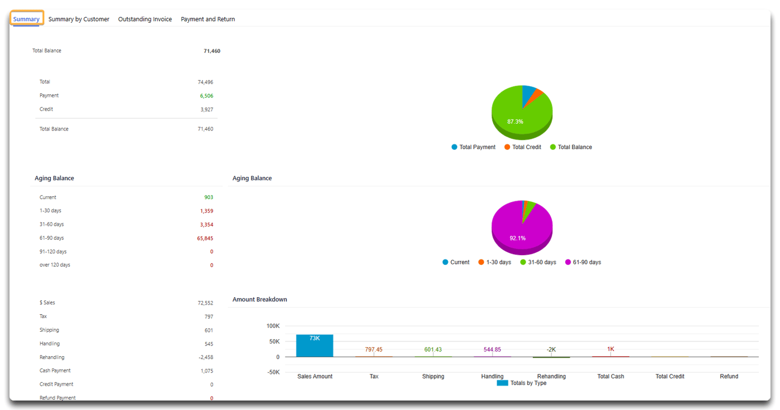Open the Outstanding Invoice tab
The image size is (780, 410).
[145, 19]
